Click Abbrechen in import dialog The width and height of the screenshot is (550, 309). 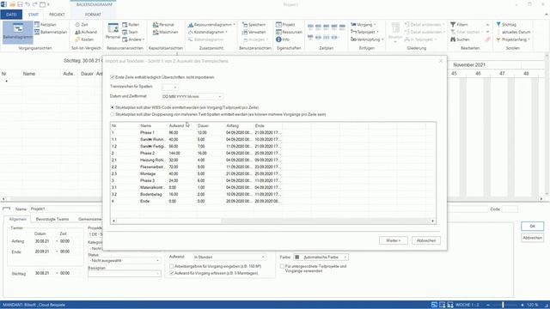(x=426, y=240)
